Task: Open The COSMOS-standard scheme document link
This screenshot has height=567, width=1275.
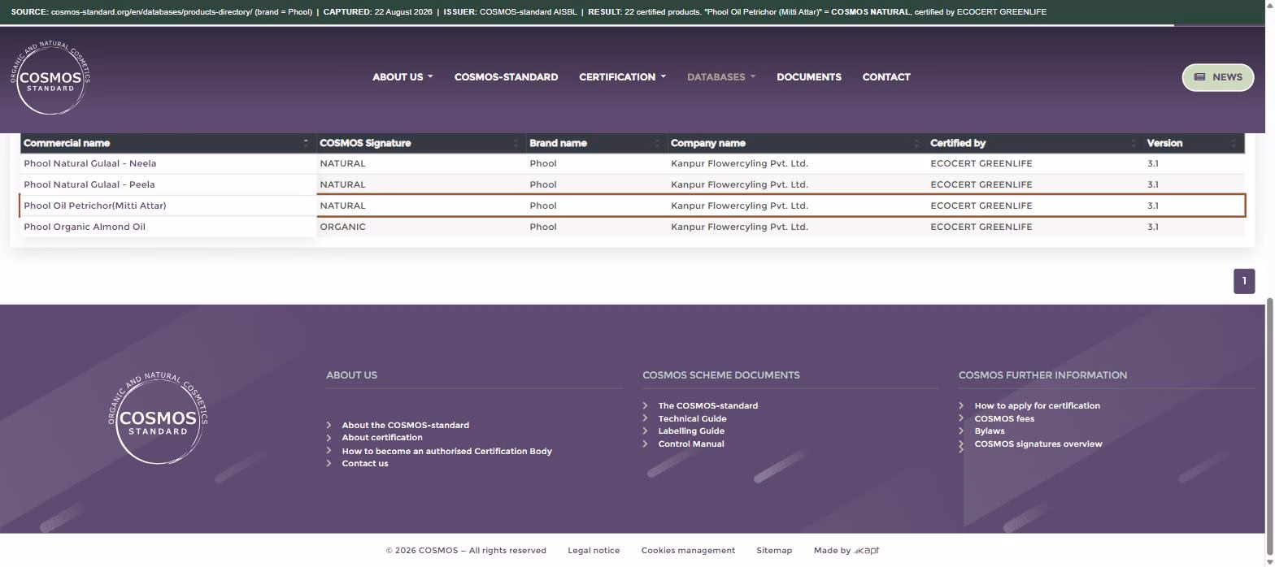Action: click(708, 406)
